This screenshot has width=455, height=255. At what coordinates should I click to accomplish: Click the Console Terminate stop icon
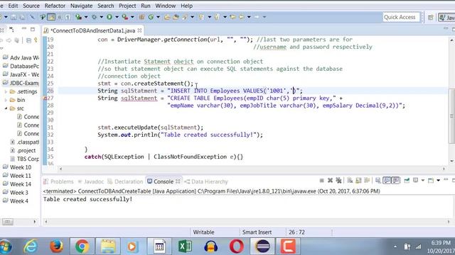click(x=321, y=181)
